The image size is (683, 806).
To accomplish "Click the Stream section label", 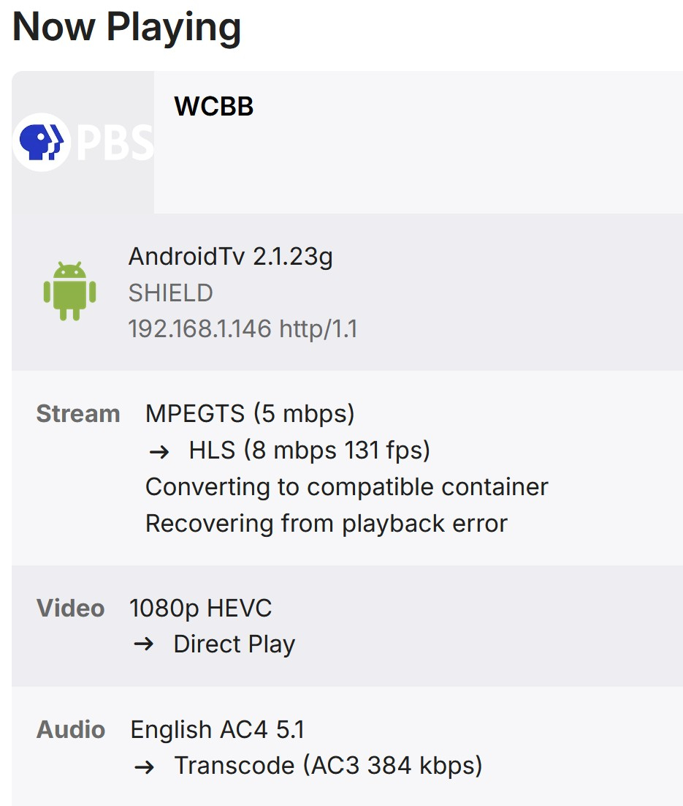I will pyautogui.click(x=78, y=414).
